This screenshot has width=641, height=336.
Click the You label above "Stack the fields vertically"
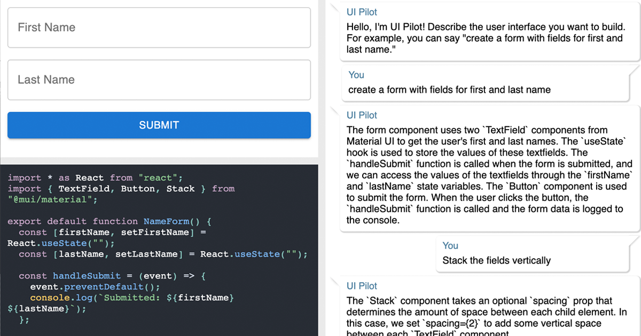tap(450, 246)
